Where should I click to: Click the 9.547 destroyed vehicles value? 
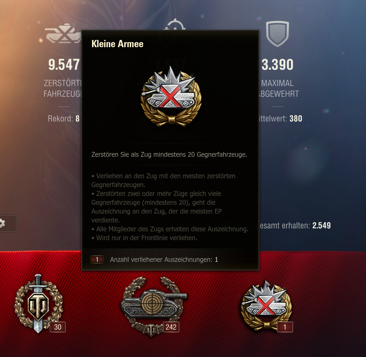(x=64, y=65)
